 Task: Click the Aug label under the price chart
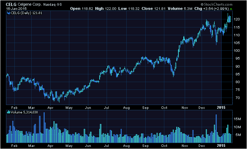[x=127, y=108]
